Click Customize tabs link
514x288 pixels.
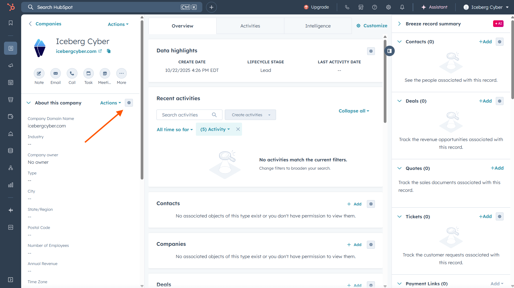click(x=372, y=26)
